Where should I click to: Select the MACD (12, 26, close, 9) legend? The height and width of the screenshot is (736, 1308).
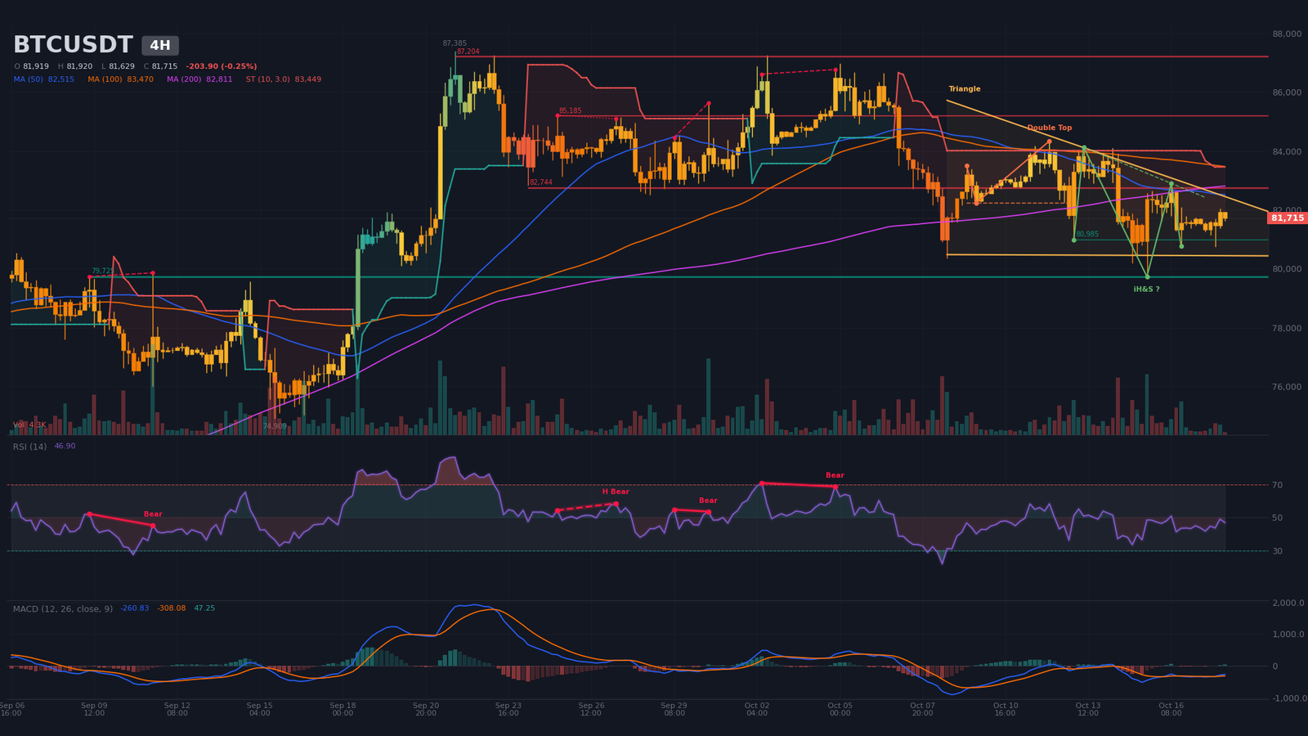tap(63, 608)
